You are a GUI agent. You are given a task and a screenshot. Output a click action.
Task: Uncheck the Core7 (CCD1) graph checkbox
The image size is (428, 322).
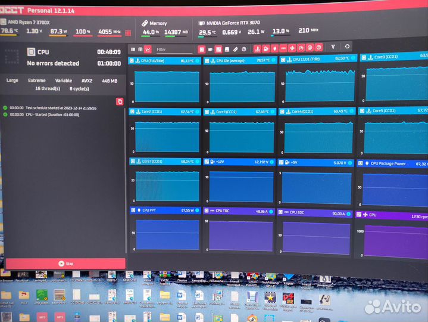coord(133,161)
